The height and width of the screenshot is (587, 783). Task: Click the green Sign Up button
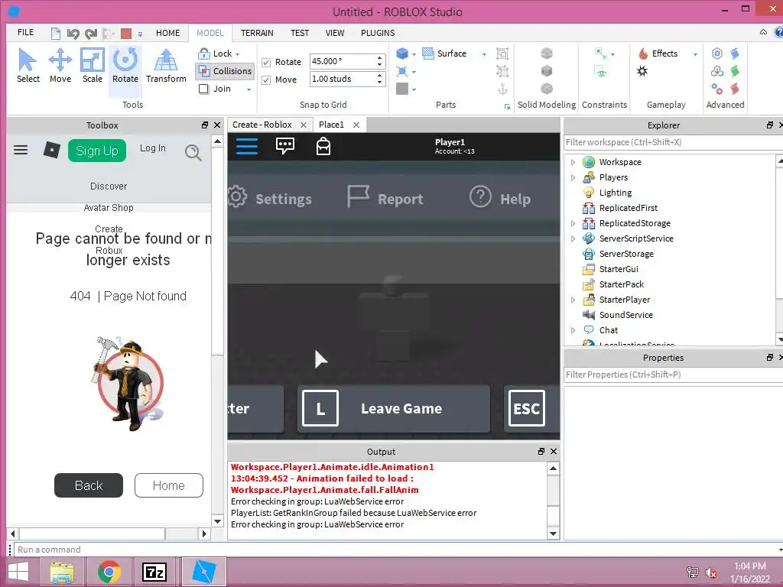coord(97,151)
